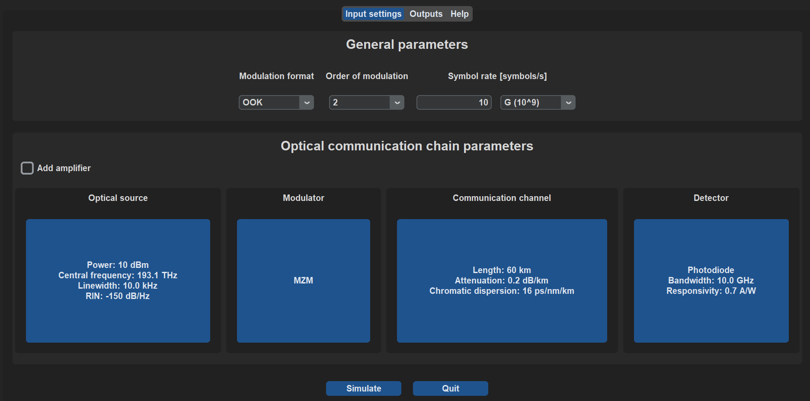This screenshot has height=401, width=810.
Task: Open the MZM modulator block
Action: click(x=303, y=280)
